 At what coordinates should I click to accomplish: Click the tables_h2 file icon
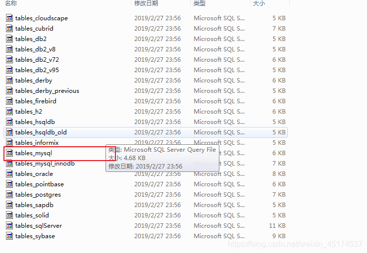coord(9,112)
